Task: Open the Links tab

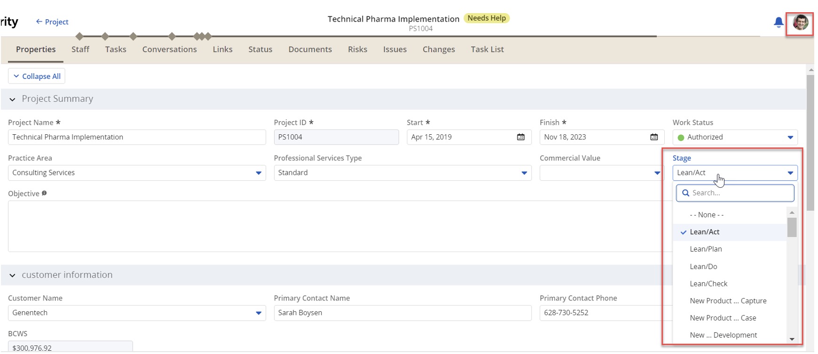Action: tap(222, 49)
